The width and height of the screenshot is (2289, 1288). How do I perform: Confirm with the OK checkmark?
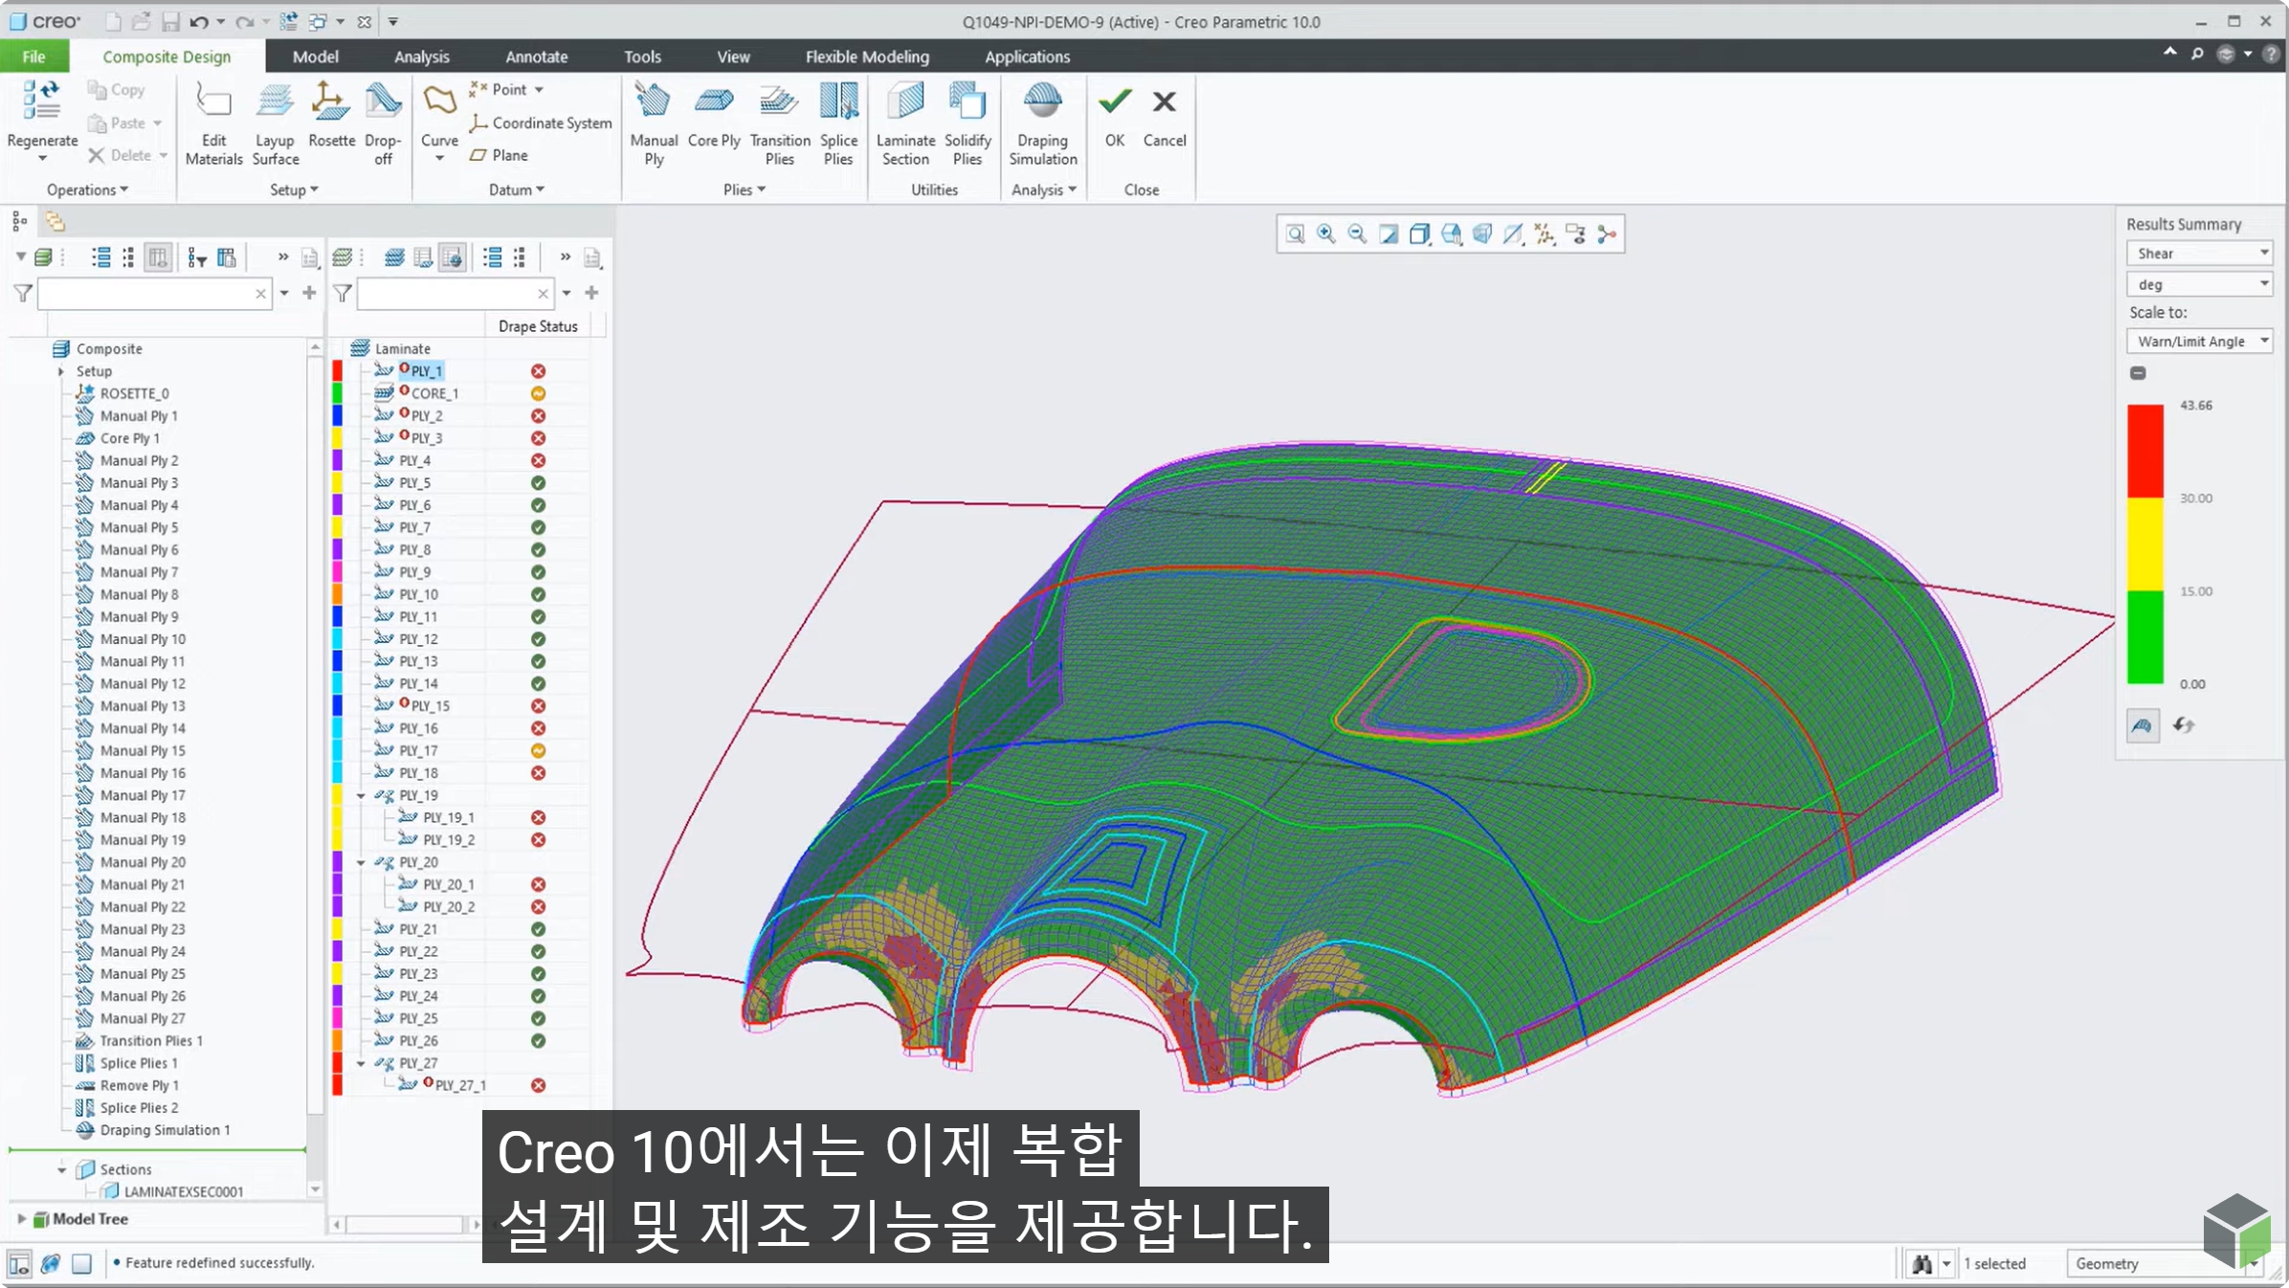(x=1115, y=100)
